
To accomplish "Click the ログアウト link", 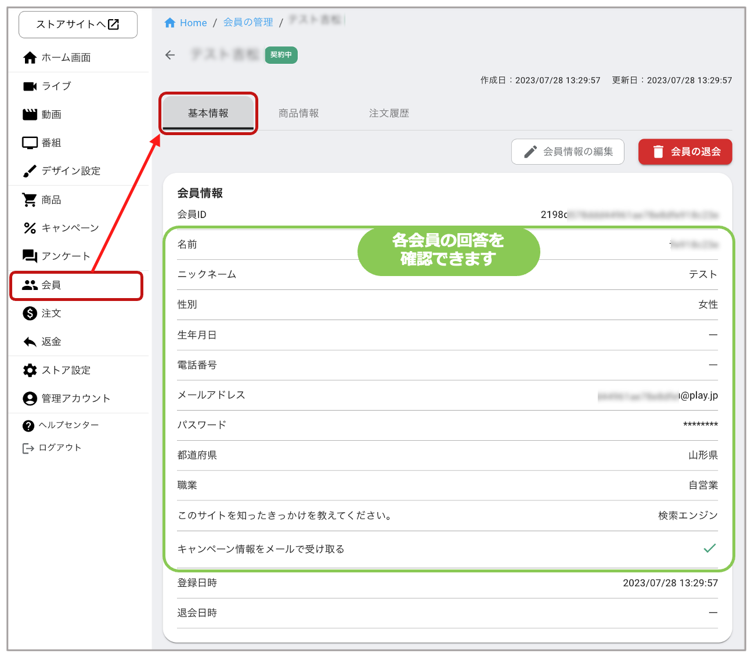I will (x=60, y=448).
